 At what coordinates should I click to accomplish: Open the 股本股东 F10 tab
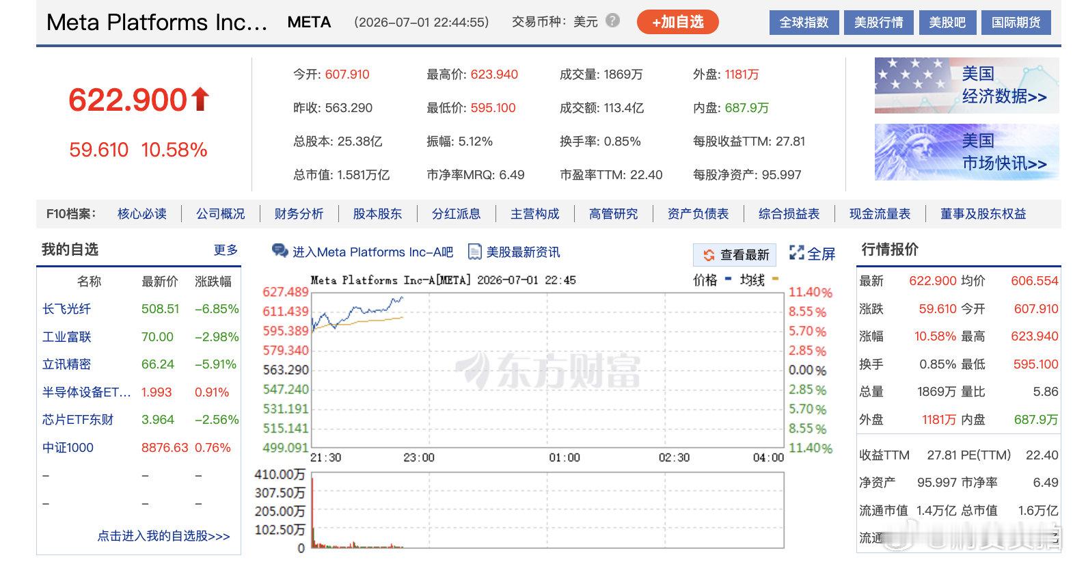point(377,214)
